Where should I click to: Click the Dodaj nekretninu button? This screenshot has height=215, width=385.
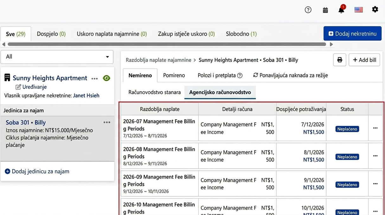coord(352,33)
